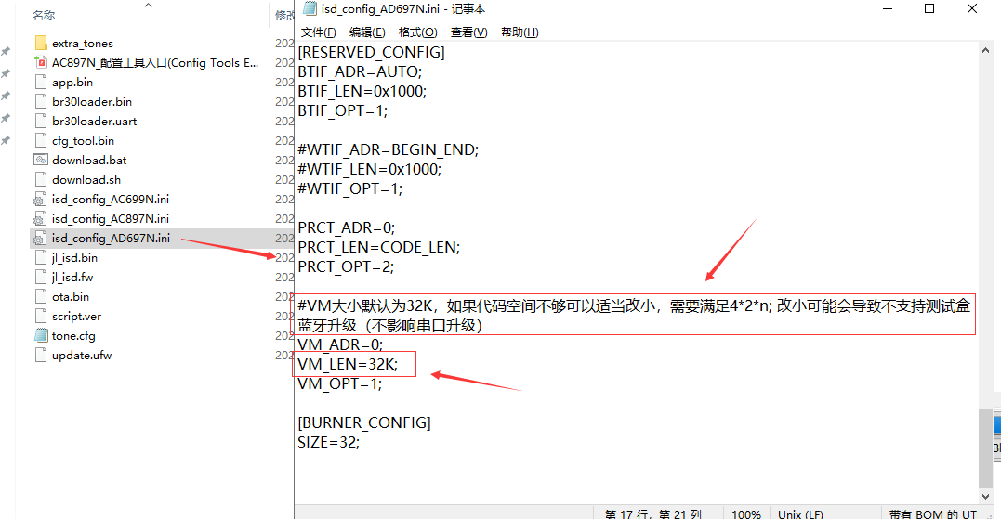Select the file name update.ufw
The image size is (1001, 519).
pyautogui.click(x=82, y=356)
